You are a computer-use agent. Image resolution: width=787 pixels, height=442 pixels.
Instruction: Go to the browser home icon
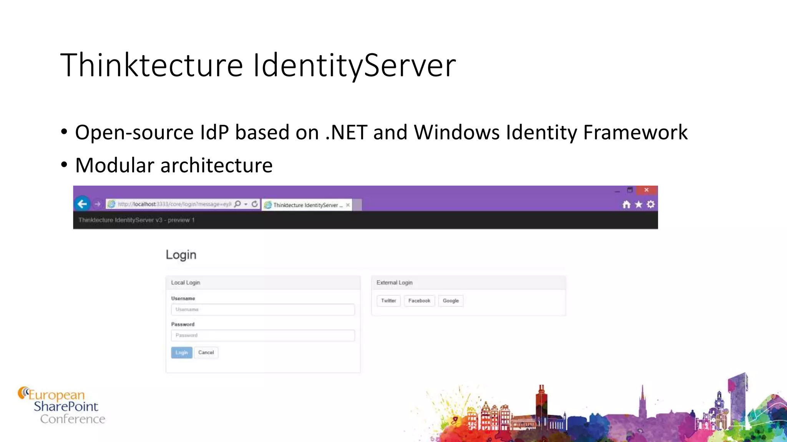[627, 205]
